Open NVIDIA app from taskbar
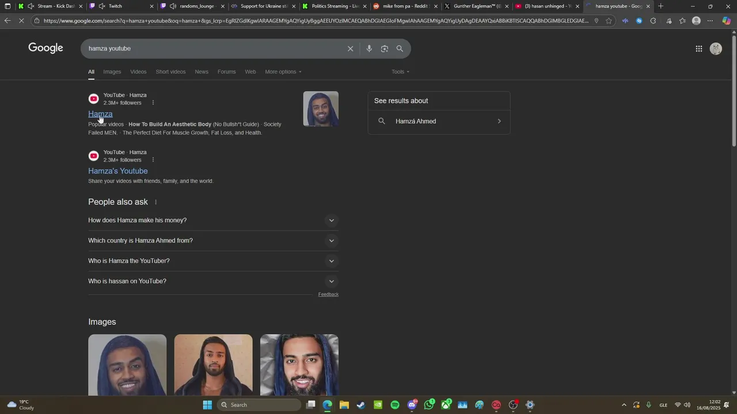Image resolution: width=737 pixels, height=414 pixels. (x=378, y=405)
